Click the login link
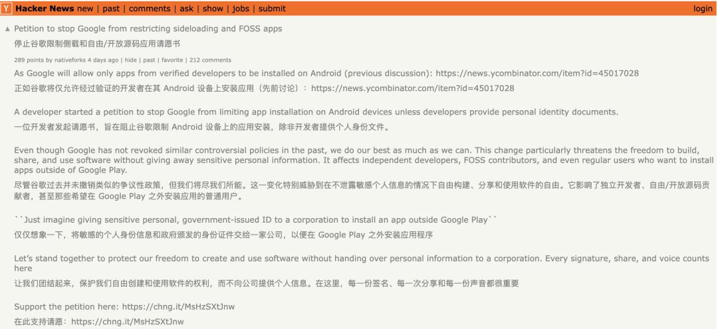718x329 pixels. [x=703, y=8]
